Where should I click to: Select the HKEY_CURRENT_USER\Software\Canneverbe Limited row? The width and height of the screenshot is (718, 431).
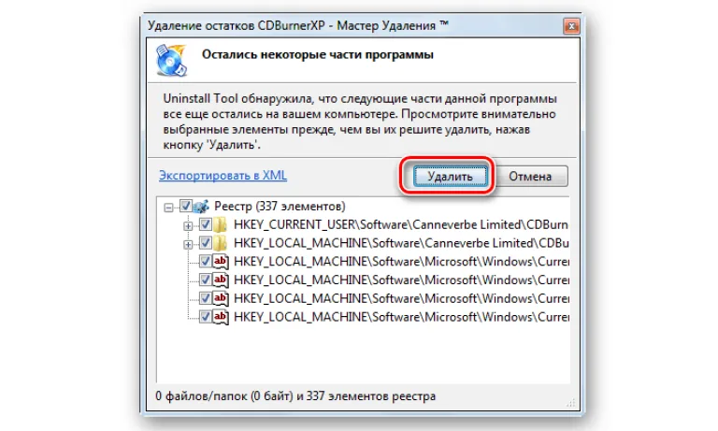click(x=401, y=225)
